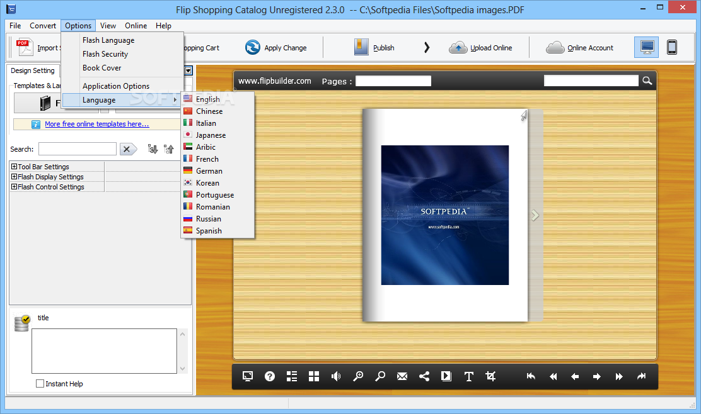The width and height of the screenshot is (701, 414).
Task: Jump to first page of flipbook
Action: click(531, 376)
